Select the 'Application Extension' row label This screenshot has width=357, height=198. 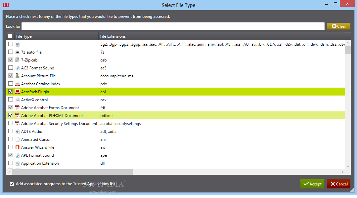coord(40,163)
